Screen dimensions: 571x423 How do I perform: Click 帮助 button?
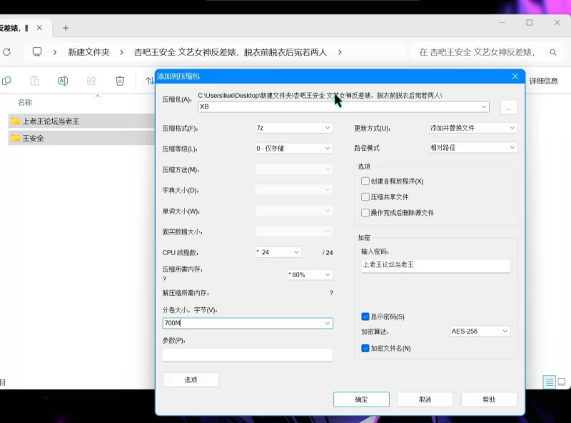(489, 399)
